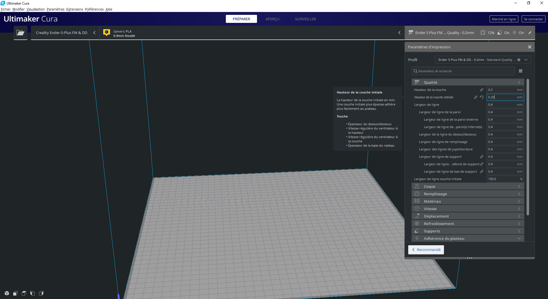Open the Fichier menu
Image resolution: width=548 pixels, height=299 pixels.
point(6,9)
